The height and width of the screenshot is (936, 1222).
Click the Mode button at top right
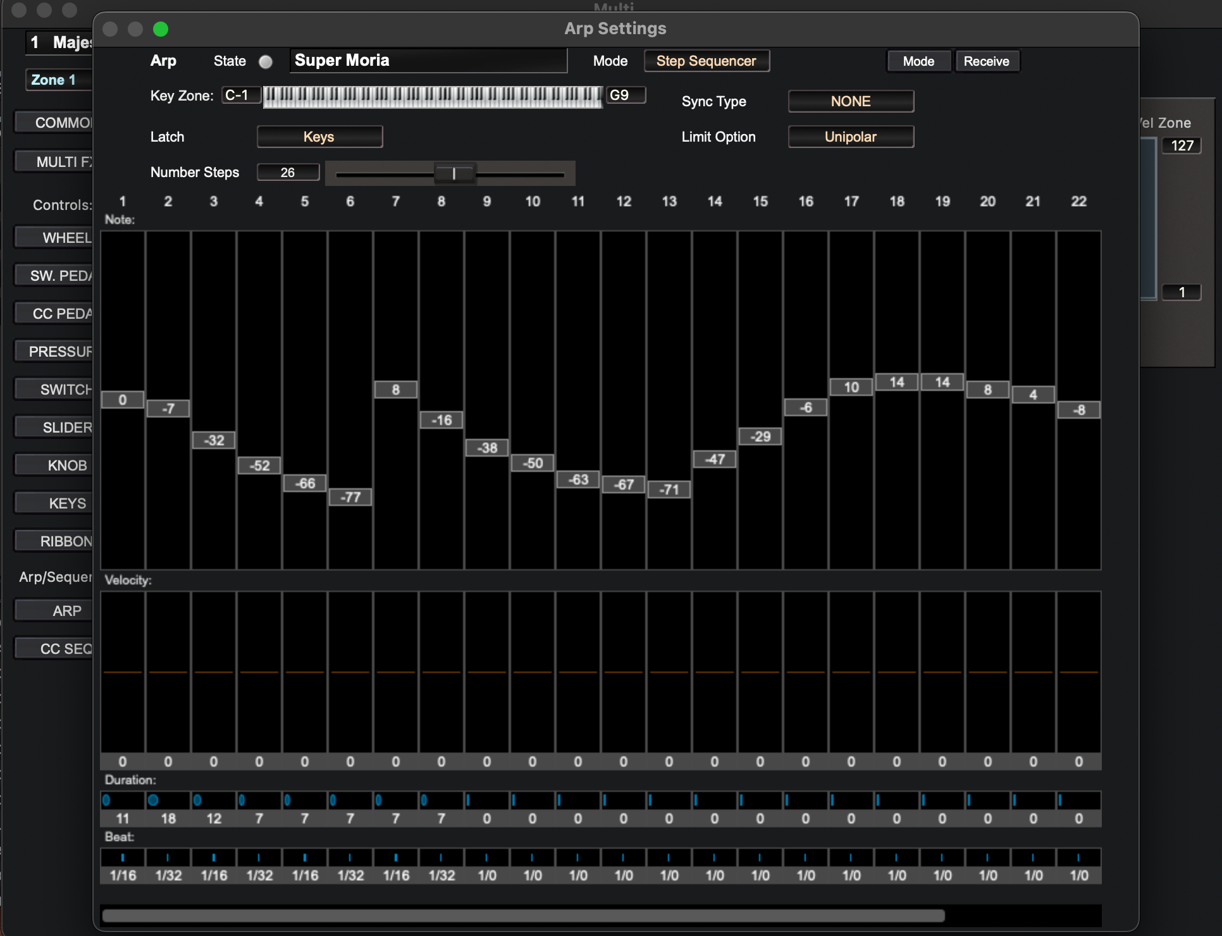coord(918,61)
